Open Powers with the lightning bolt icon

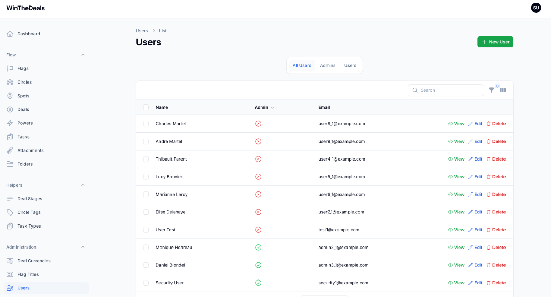tap(10, 123)
